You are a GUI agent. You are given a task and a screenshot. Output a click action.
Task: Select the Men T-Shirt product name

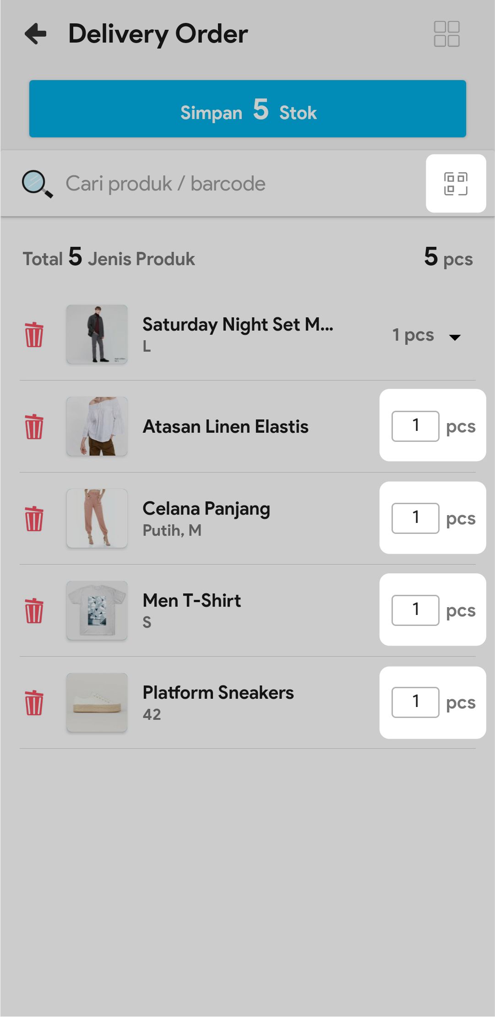(191, 601)
